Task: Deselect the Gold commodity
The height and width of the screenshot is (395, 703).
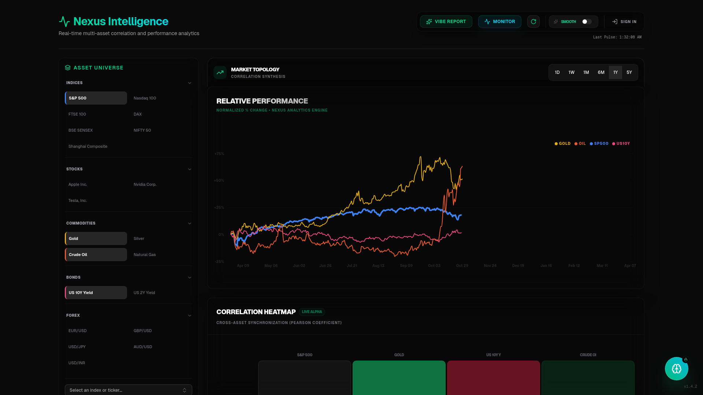Action: tap(96, 238)
